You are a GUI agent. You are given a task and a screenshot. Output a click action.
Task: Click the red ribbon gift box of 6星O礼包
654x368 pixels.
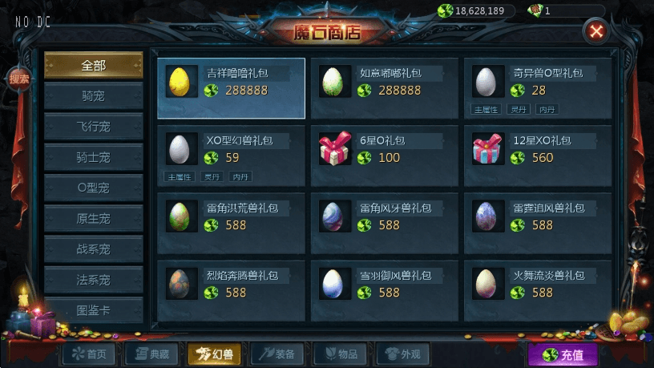click(x=334, y=148)
